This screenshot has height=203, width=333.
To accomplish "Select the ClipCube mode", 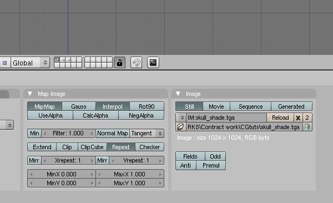I will [x=92, y=147].
